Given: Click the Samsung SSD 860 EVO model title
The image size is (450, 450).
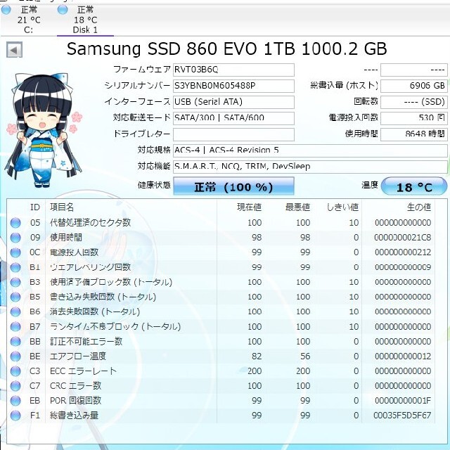Looking at the screenshot, I should 226,49.
